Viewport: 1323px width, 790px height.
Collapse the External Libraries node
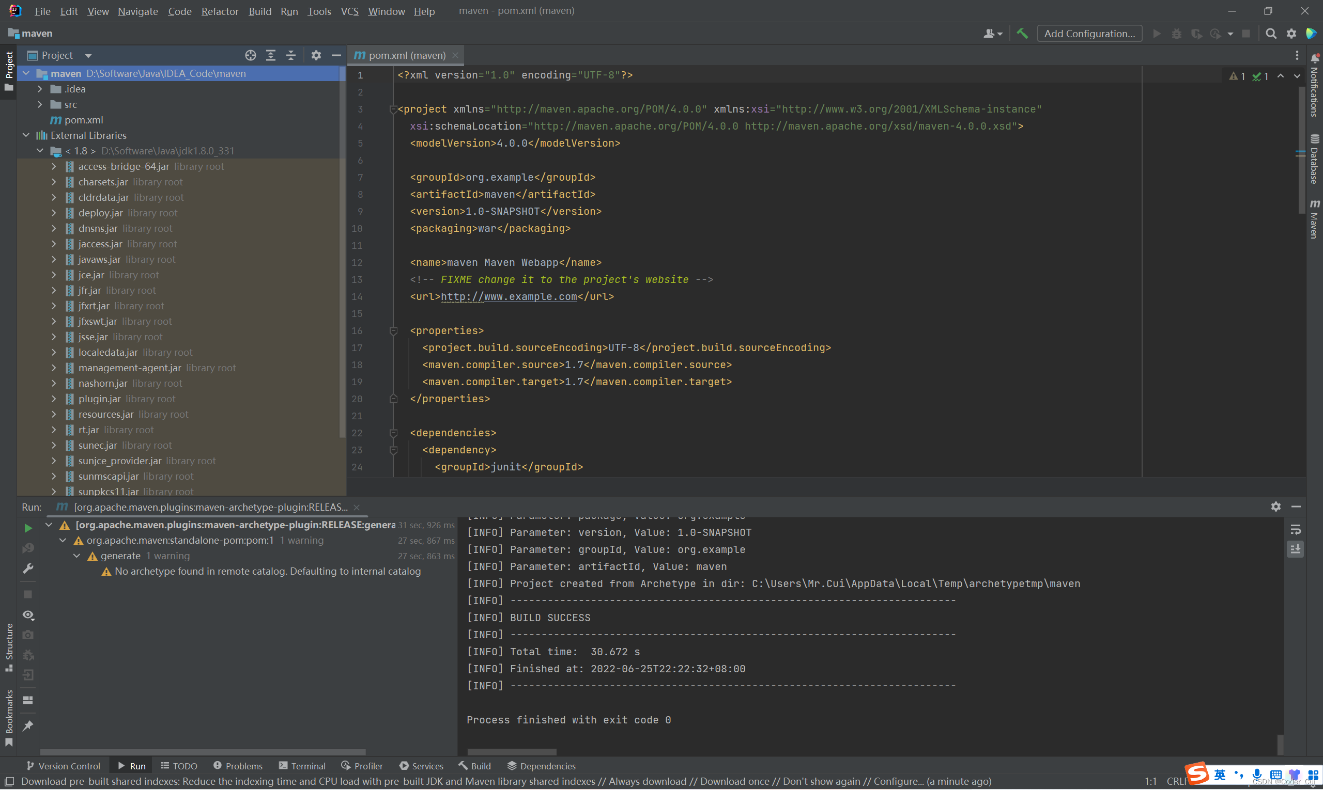click(26, 135)
